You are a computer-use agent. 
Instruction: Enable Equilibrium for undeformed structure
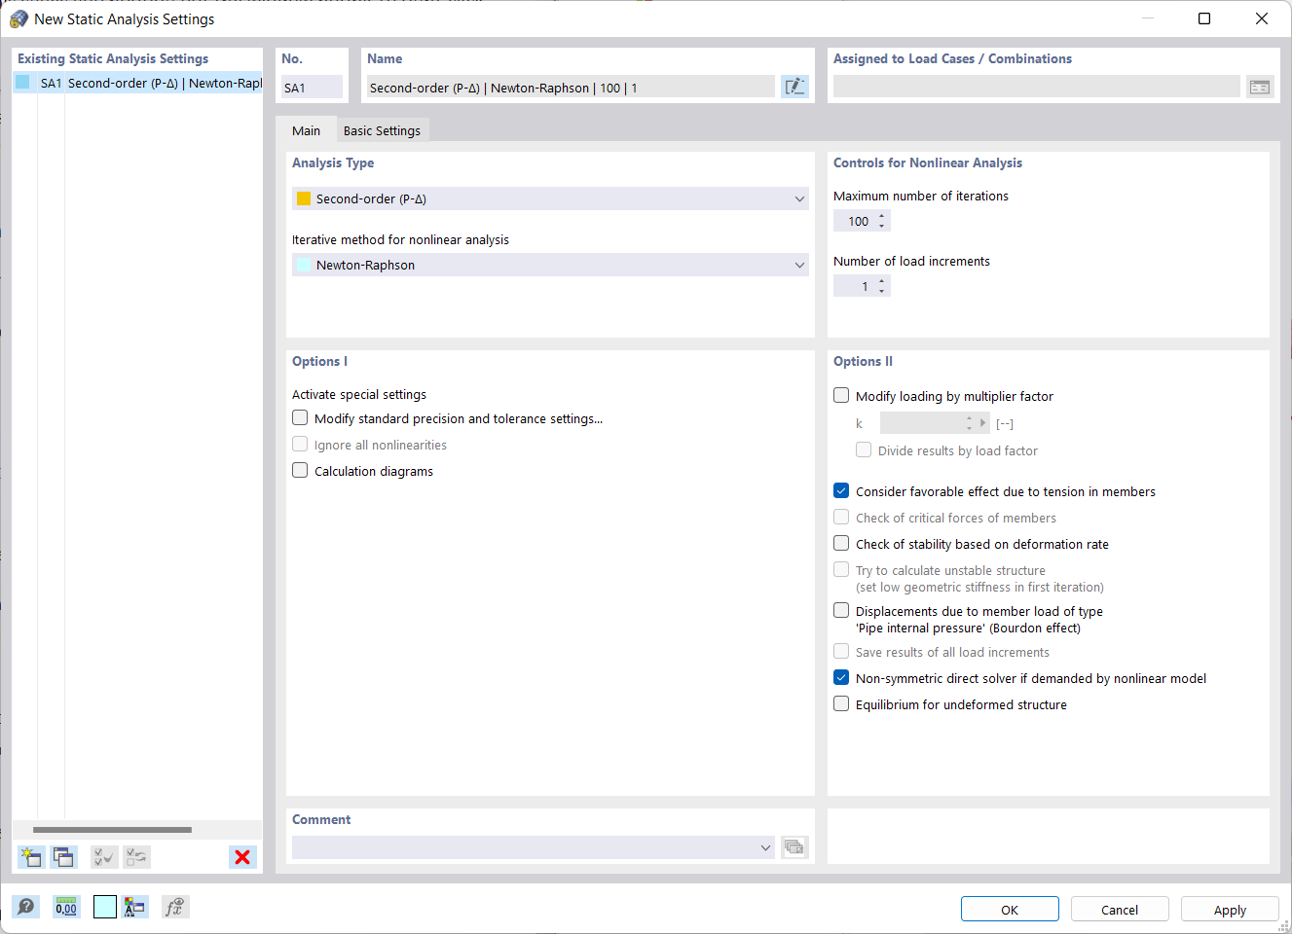[840, 702]
